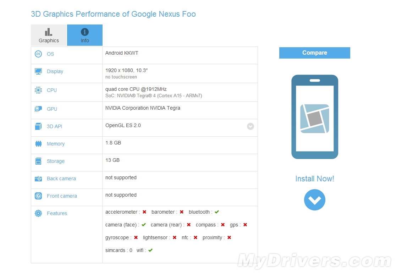Click the Back camera icon
This screenshot has height=274, width=396.
click(x=38, y=179)
